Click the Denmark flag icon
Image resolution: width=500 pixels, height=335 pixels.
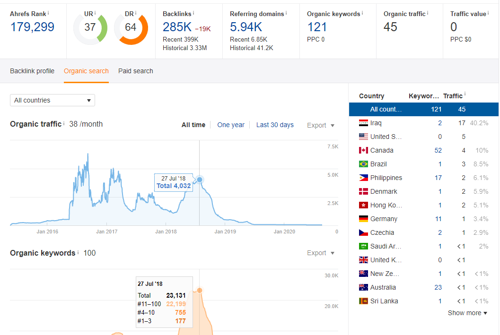[x=363, y=191]
